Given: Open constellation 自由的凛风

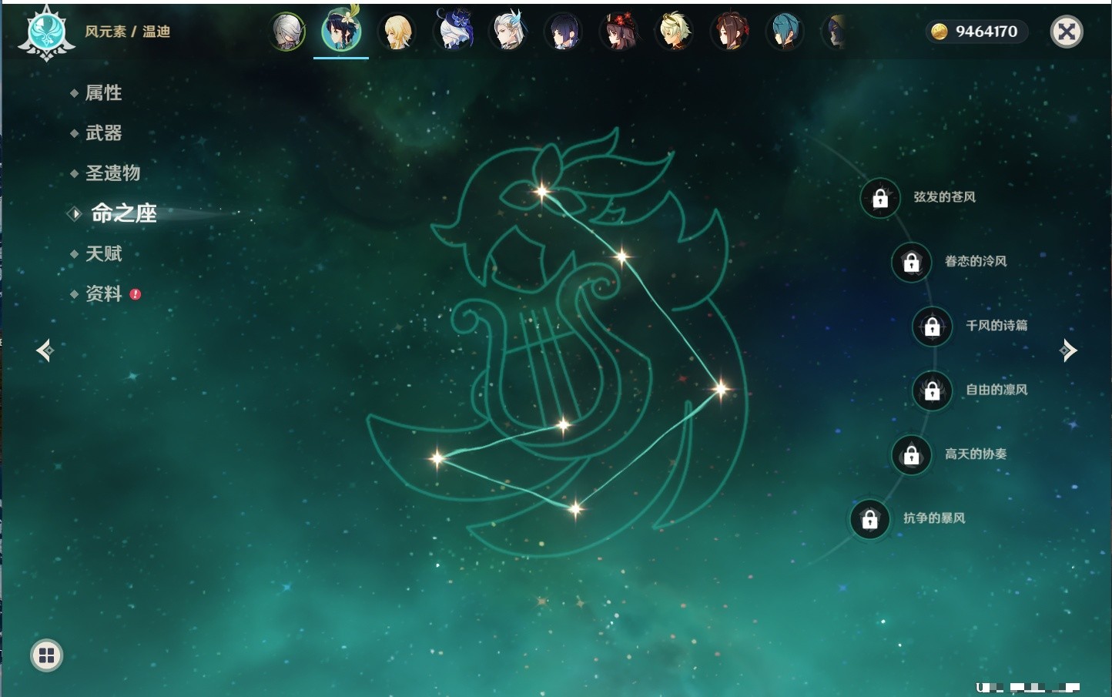Looking at the screenshot, I should click(996, 390).
